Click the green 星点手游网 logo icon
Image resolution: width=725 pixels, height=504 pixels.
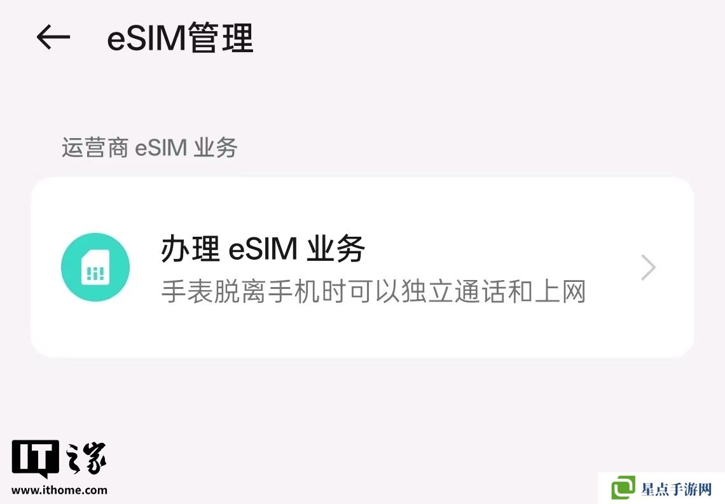pyautogui.click(x=623, y=488)
